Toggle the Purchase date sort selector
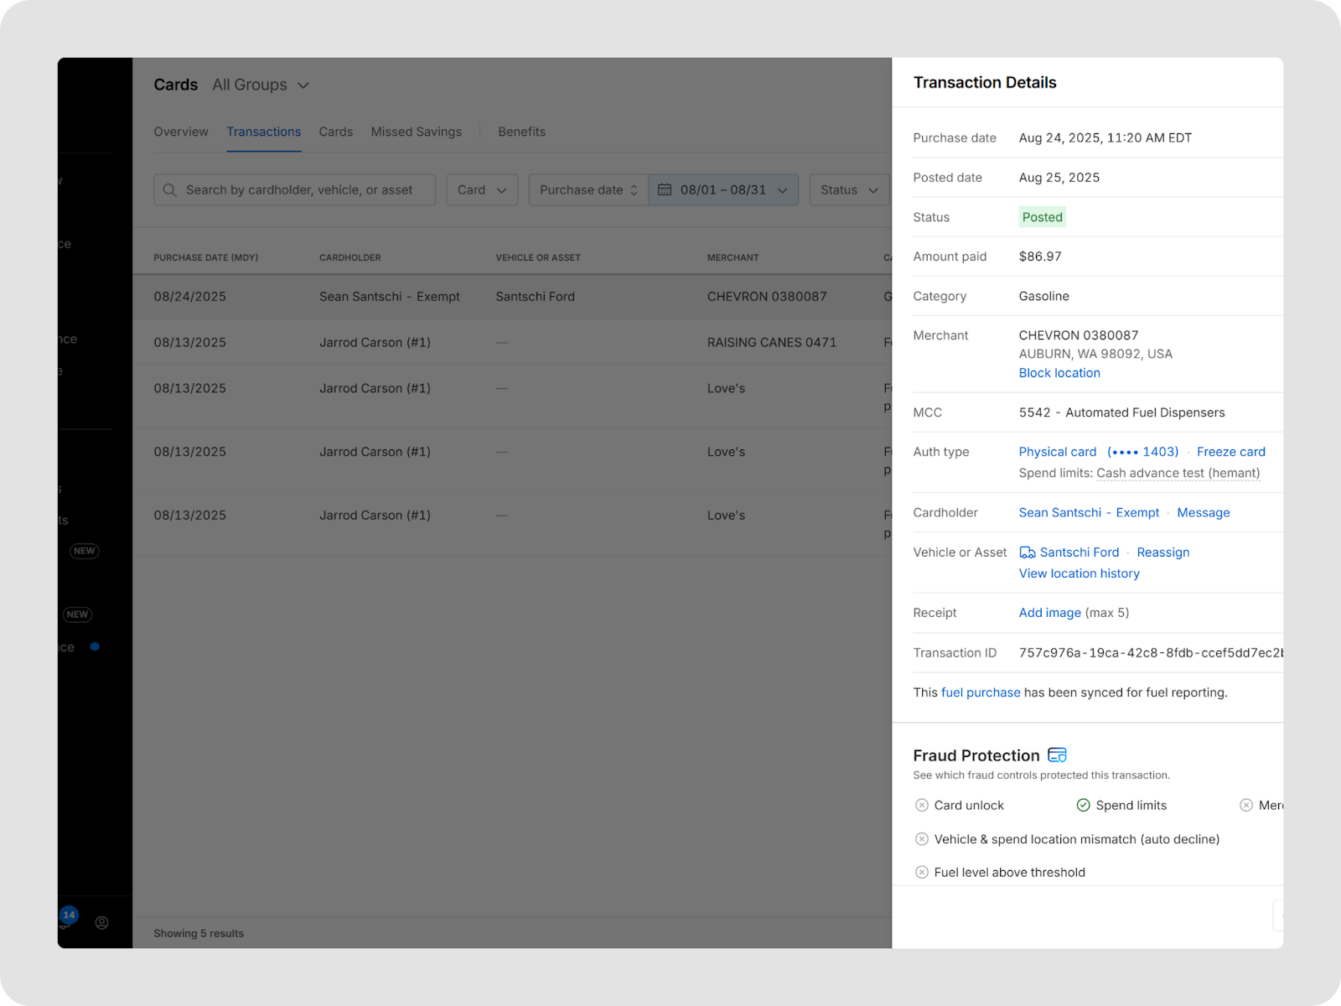 (588, 190)
